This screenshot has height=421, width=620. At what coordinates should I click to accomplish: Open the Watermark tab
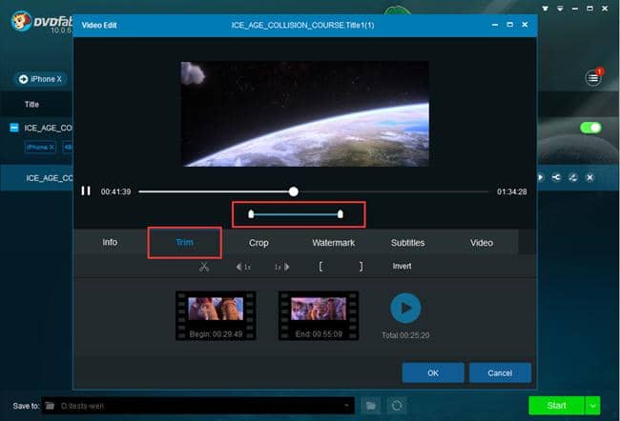[x=333, y=243]
